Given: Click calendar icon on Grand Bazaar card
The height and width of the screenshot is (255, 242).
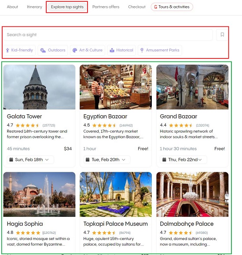Looking at the screenshot, I should coord(164,160).
